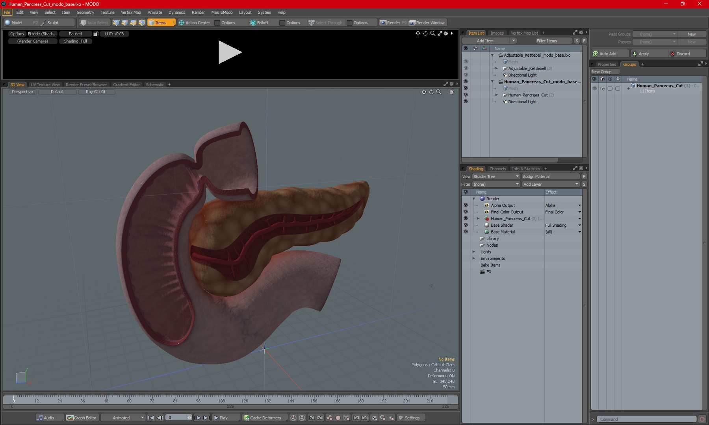Toggle visibility of Adjustable_Kettlebell item
The image size is (709, 425).
coord(466,68)
